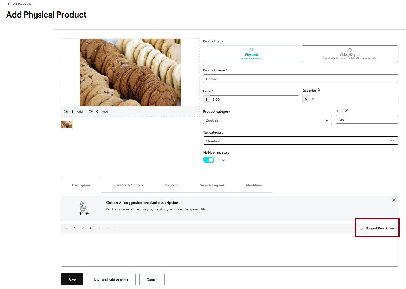The height and width of the screenshot is (289, 406).
Task: Apply underline formatting in description editor
Action: [83, 228]
